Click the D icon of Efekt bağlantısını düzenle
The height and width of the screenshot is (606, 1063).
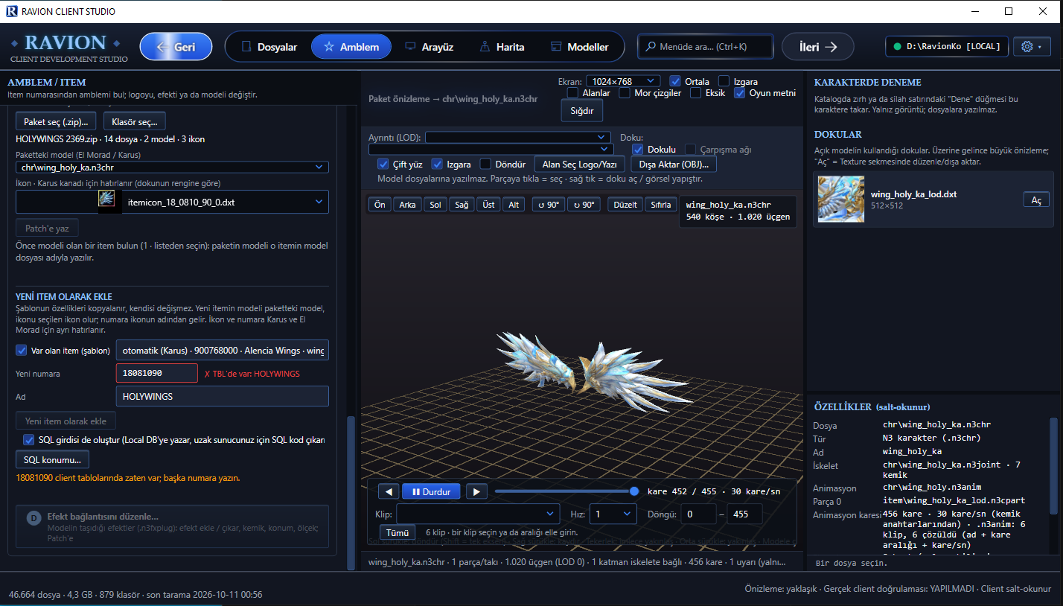[x=33, y=518]
